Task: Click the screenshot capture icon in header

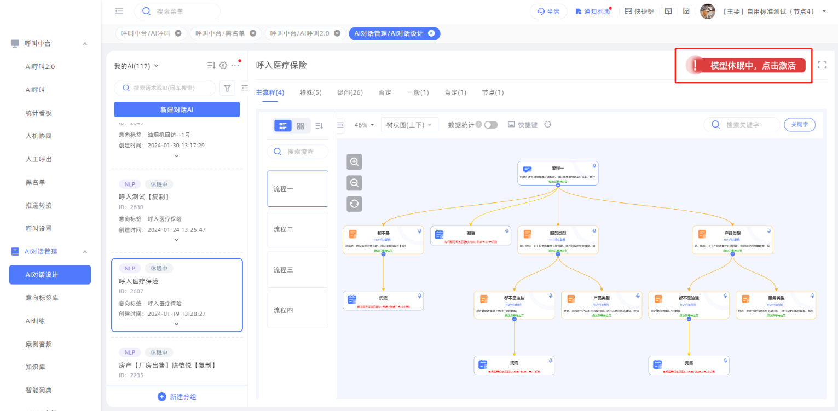Action: tap(686, 11)
